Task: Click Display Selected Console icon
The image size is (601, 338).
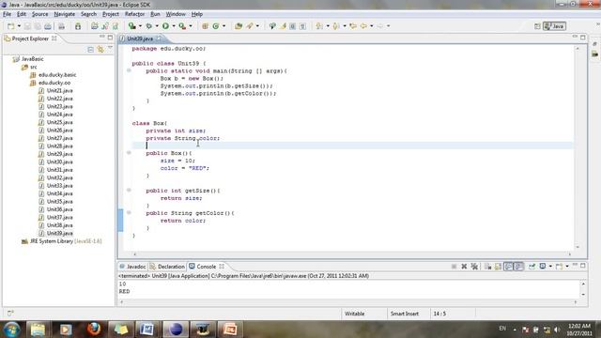Action: [x=543, y=267]
